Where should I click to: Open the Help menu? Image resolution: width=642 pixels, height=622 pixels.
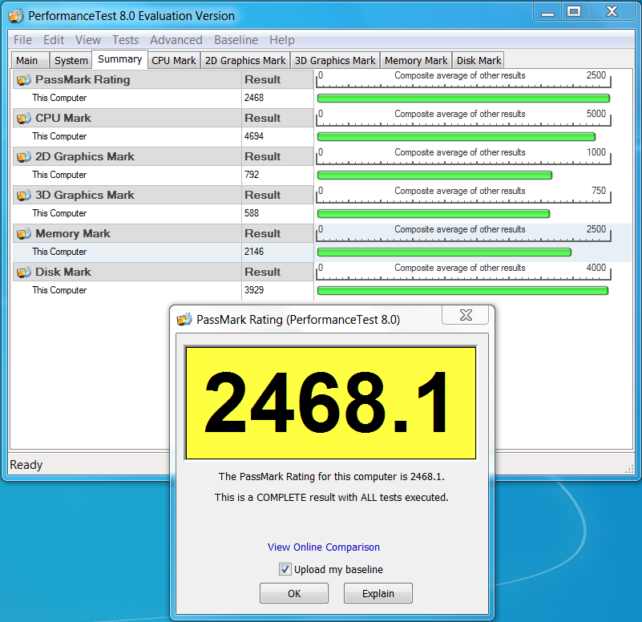click(x=281, y=40)
